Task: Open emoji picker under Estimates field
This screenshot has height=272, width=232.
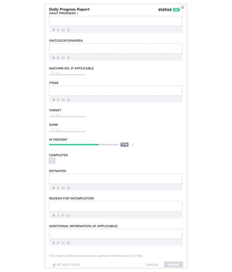Action: pyautogui.click(x=68, y=188)
